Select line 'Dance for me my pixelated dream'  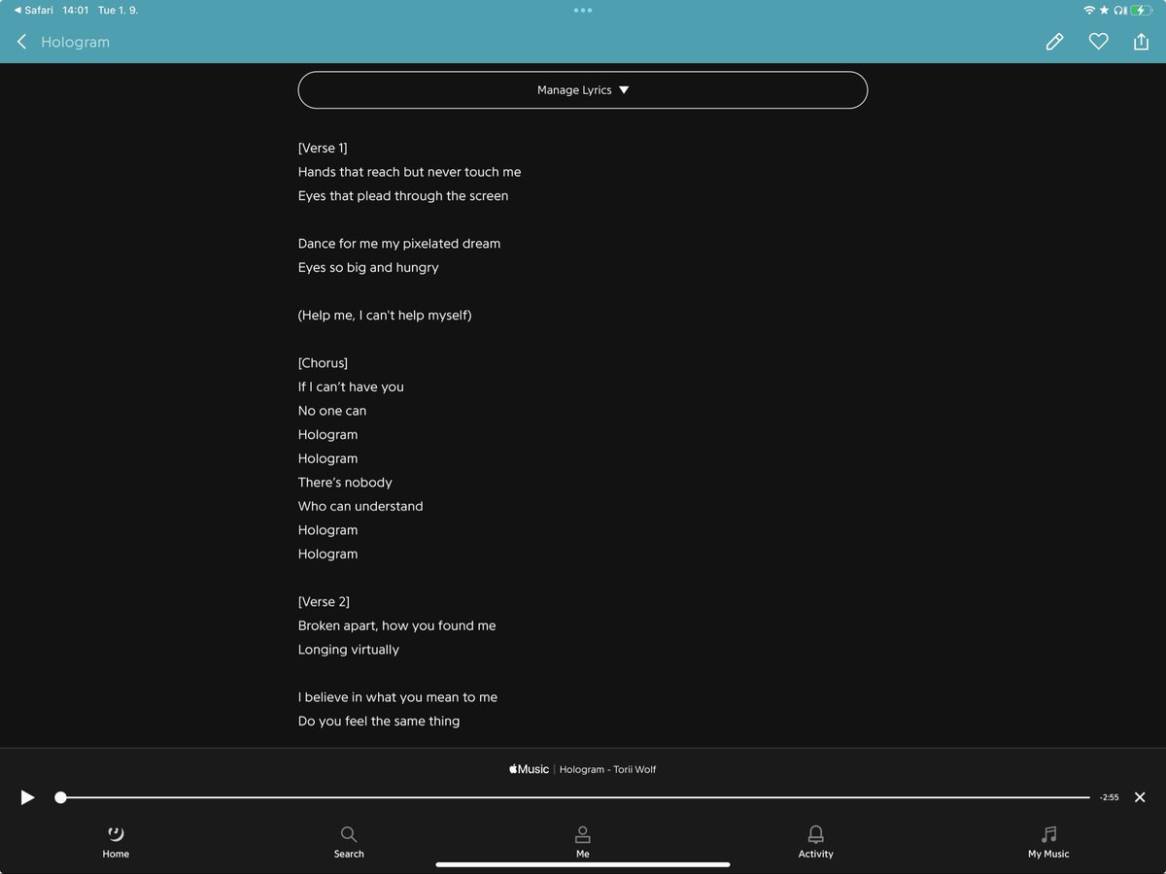tap(399, 244)
